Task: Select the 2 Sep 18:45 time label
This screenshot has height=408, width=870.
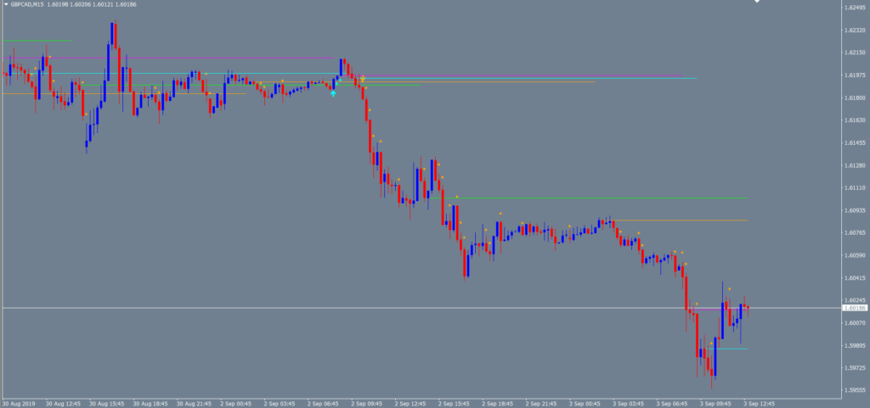Action: [498, 402]
